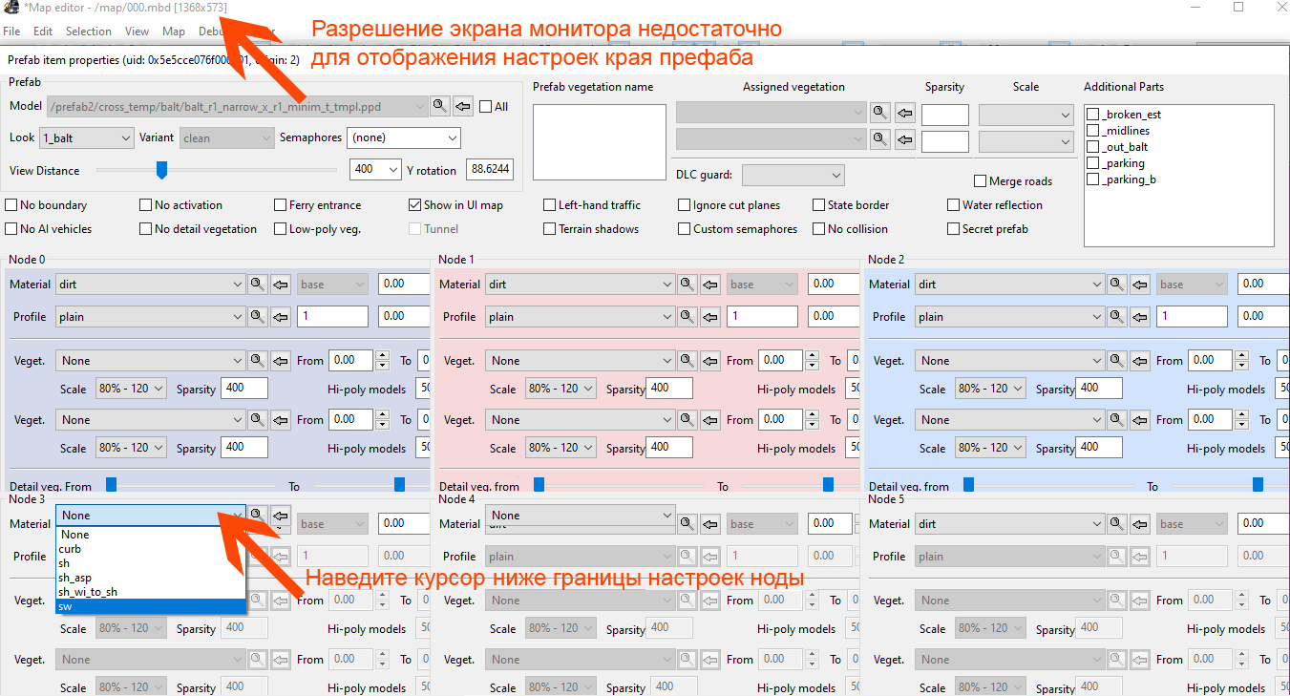Uncheck Show in UI map

coord(415,205)
